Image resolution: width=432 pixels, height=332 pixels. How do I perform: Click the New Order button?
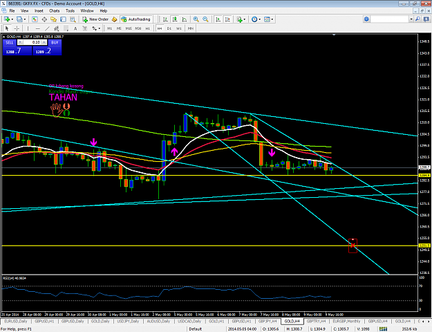(95, 19)
